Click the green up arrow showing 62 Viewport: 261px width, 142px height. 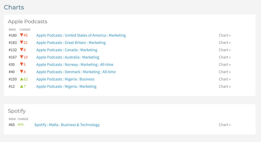22,79
